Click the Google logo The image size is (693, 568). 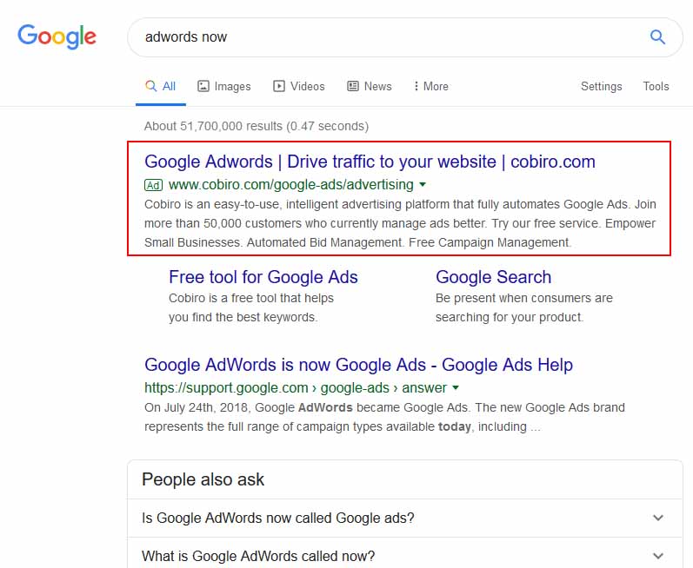click(57, 36)
